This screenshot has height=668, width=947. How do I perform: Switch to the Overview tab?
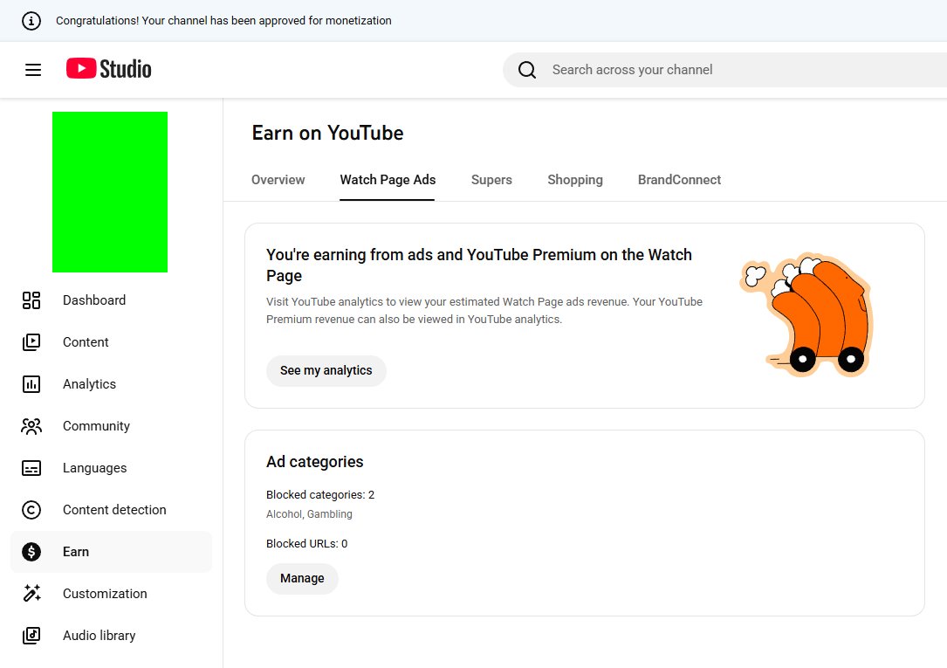click(278, 180)
